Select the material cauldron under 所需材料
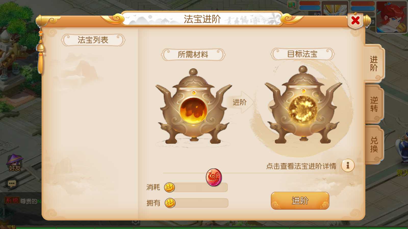 point(194,106)
